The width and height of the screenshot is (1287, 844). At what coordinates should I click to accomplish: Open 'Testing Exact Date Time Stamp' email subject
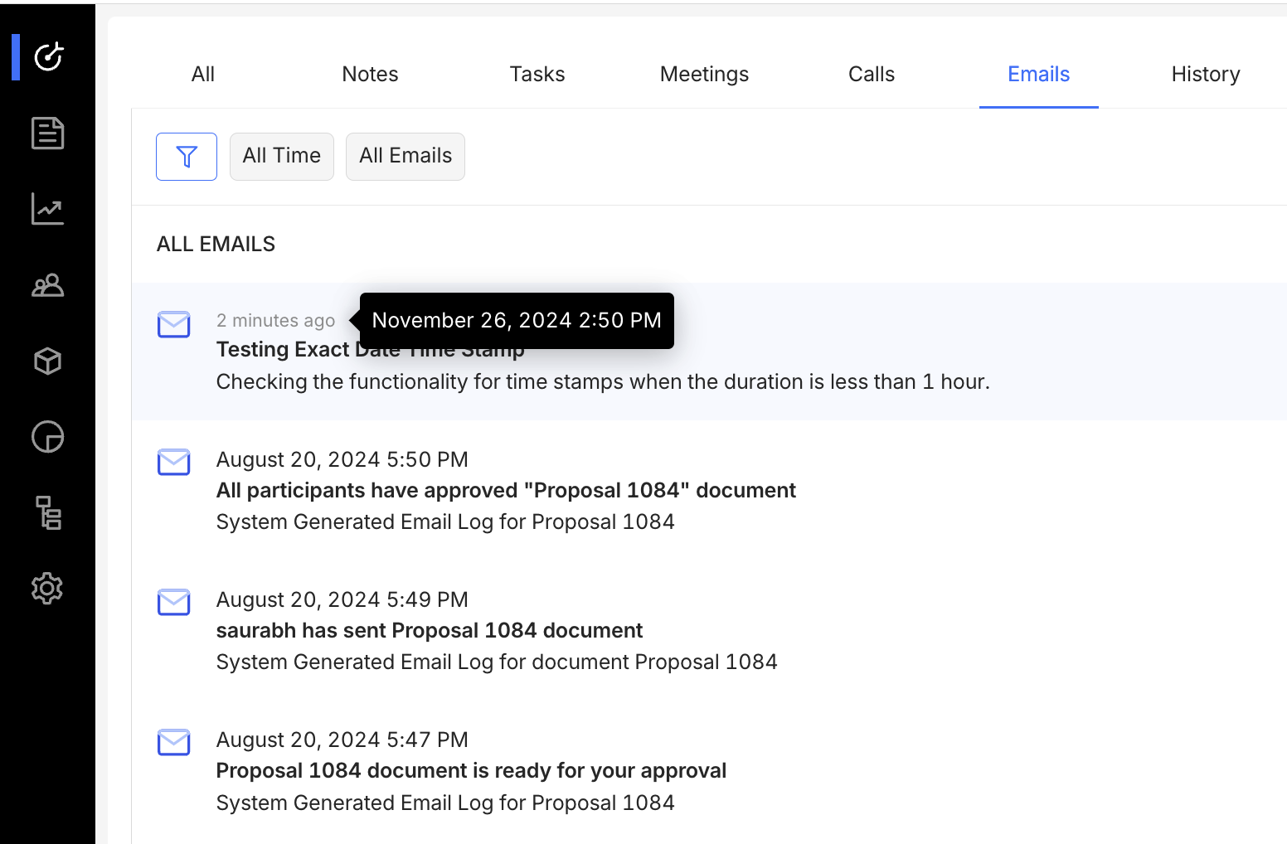371,350
